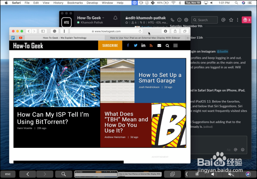Click Slack notifications bell icon
This screenshot has width=257, height=179.
click(x=115, y=18)
